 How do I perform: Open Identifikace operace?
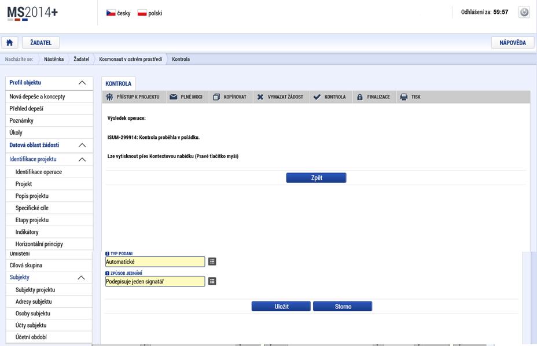(x=49, y=172)
